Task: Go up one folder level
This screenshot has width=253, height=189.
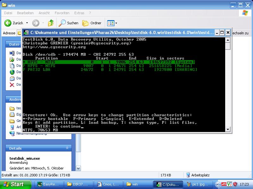Action: pyautogui.click(x=51, y=23)
